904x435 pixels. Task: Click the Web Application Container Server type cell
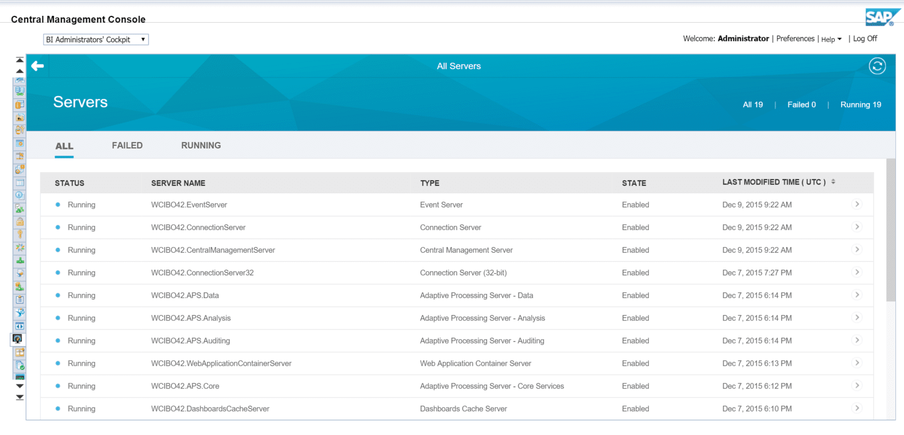(x=475, y=364)
